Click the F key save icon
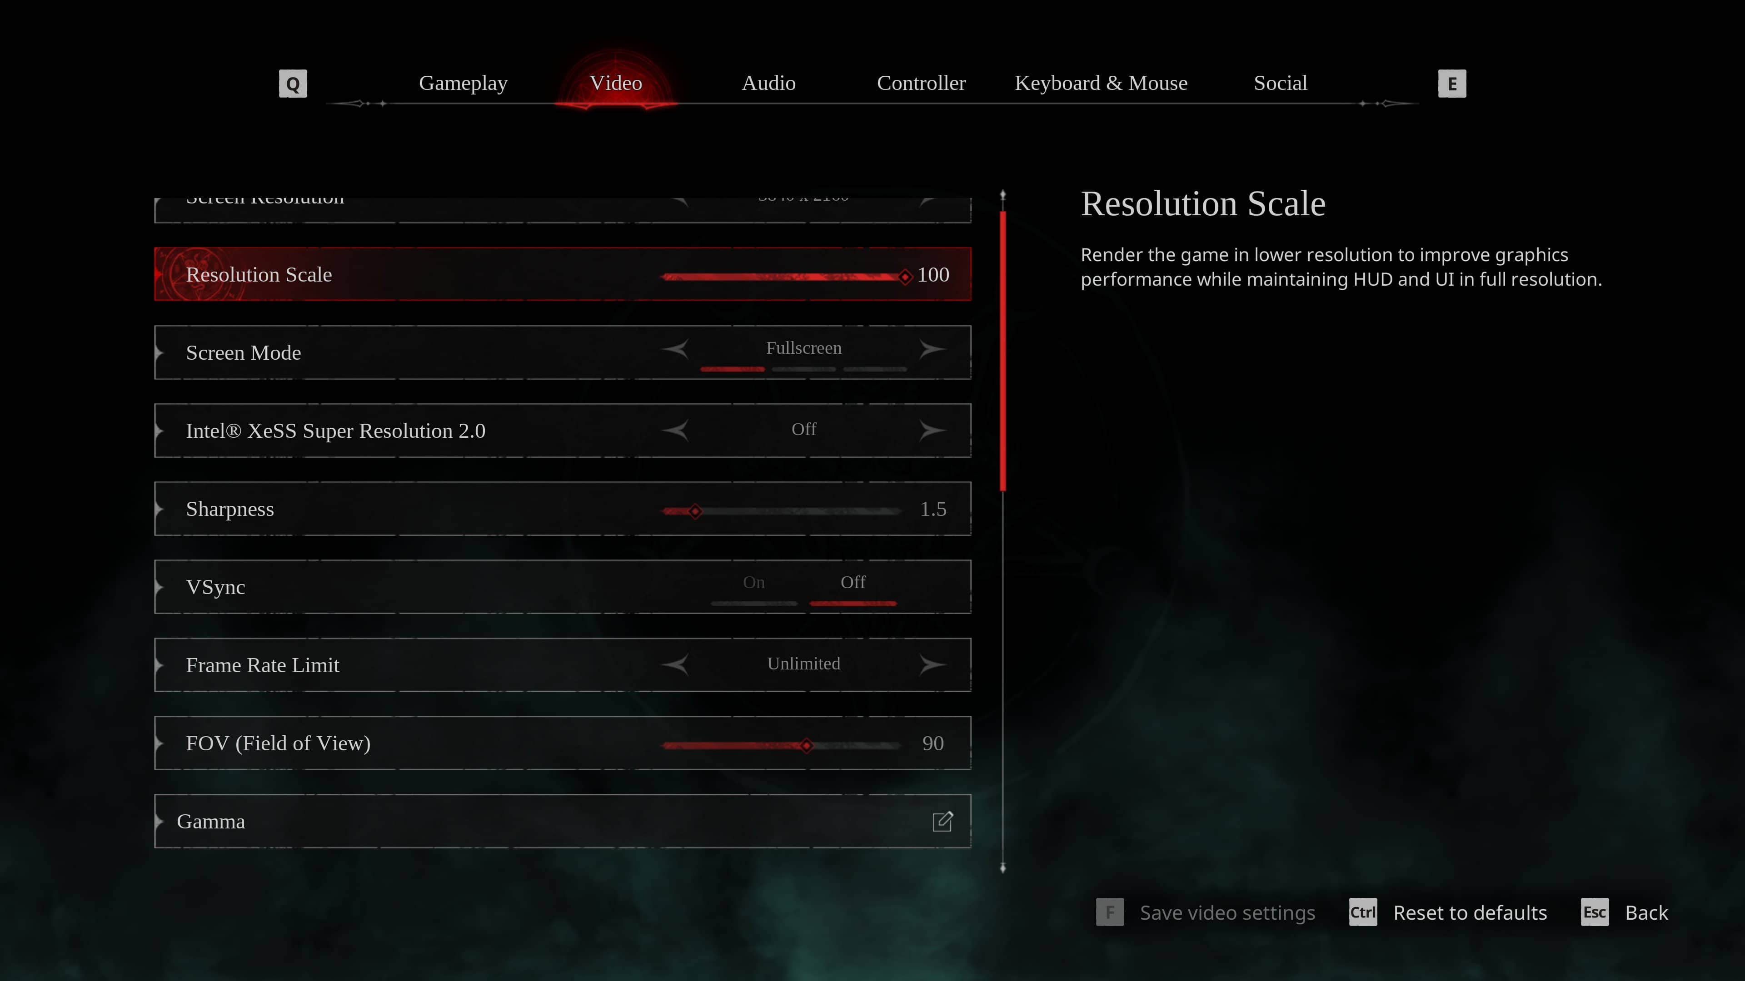 click(1110, 912)
